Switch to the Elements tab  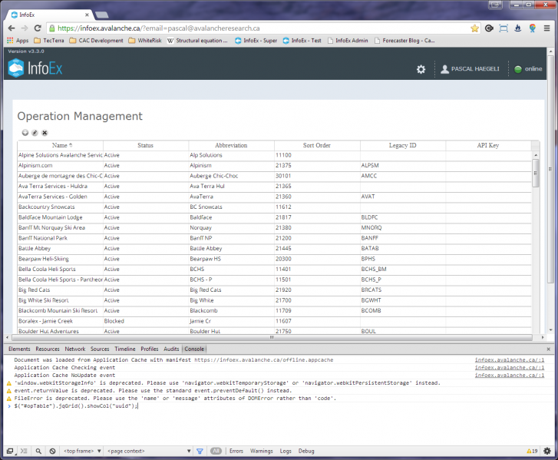tap(19, 349)
